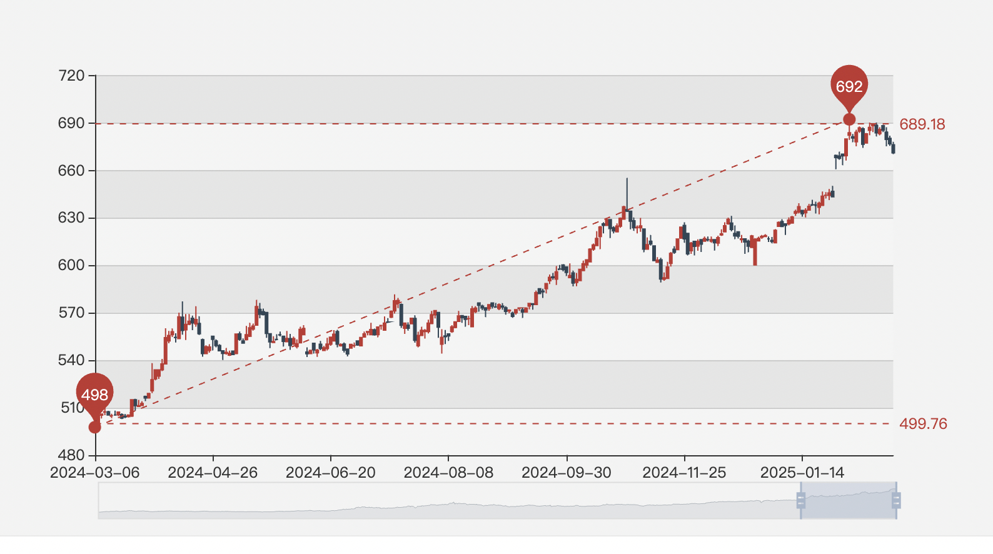The image size is (993, 554).
Task: Click the 2025-01-14 date axis label
Action: click(802, 473)
